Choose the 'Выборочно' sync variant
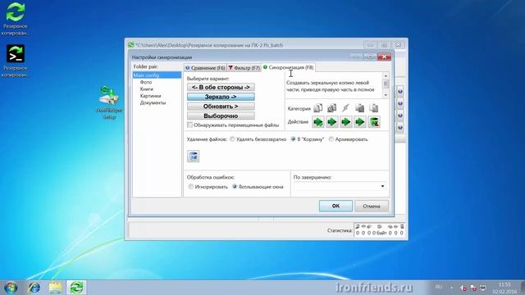 click(221, 116)
